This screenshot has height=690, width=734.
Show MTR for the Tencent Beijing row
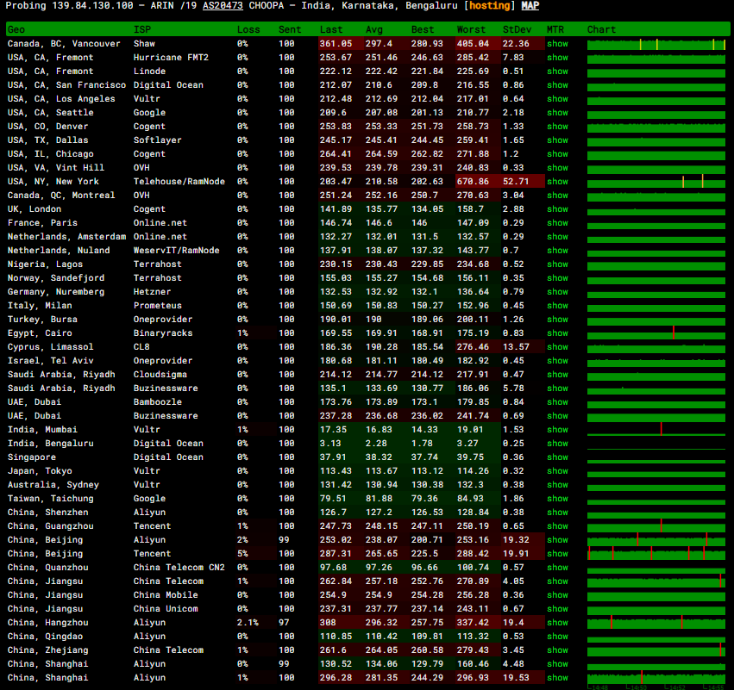tap(557, 554)
